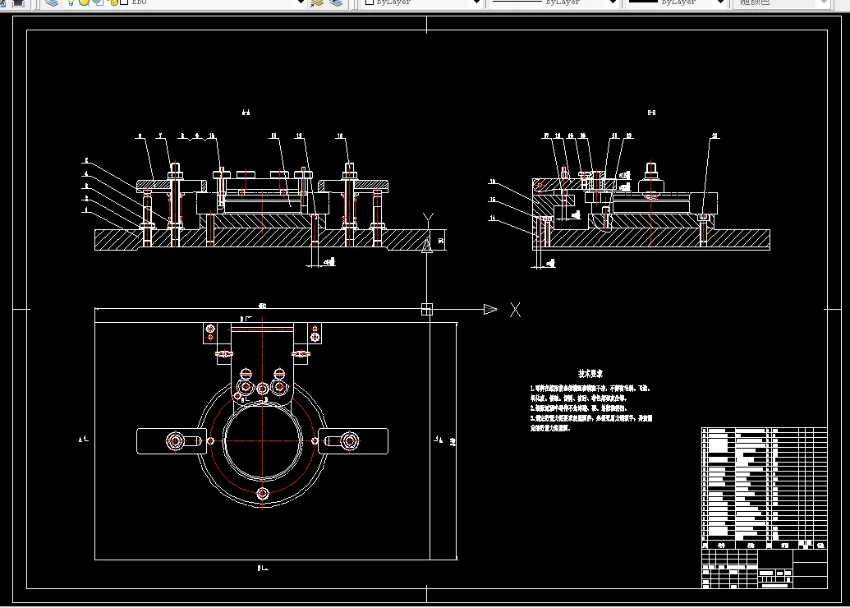Select the A-A section view label

pyautogui.click(x=246, y=113)
